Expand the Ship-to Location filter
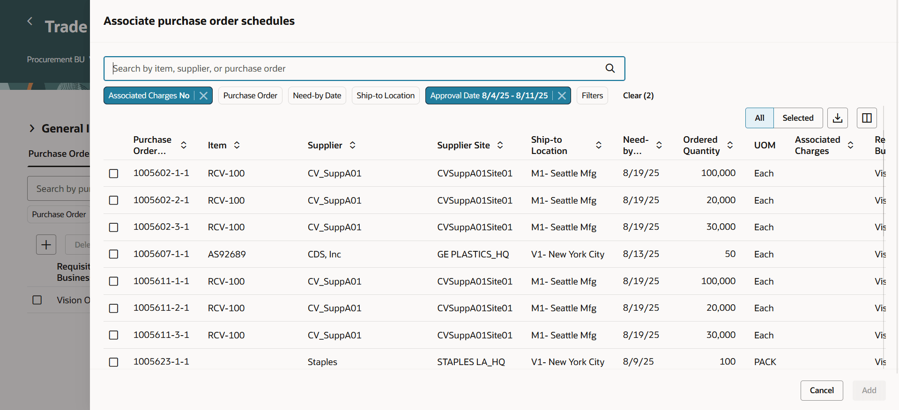Screen dimensions: 899x410 click(x=385, y=95)
